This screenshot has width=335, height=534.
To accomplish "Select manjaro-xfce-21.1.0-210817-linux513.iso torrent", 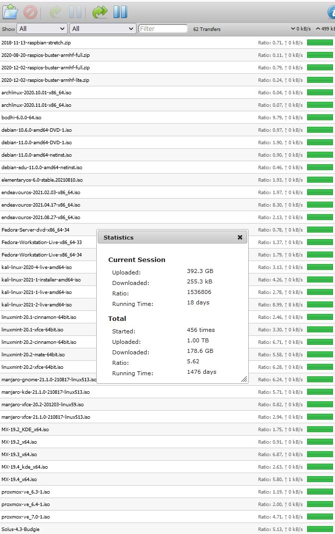I will [x=167, y=417].
